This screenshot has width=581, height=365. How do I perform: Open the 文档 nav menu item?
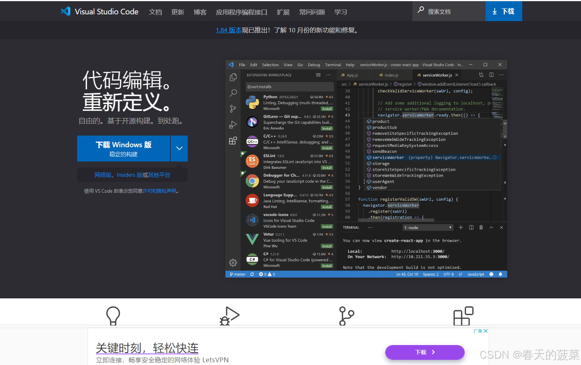[x=155, y=12]
